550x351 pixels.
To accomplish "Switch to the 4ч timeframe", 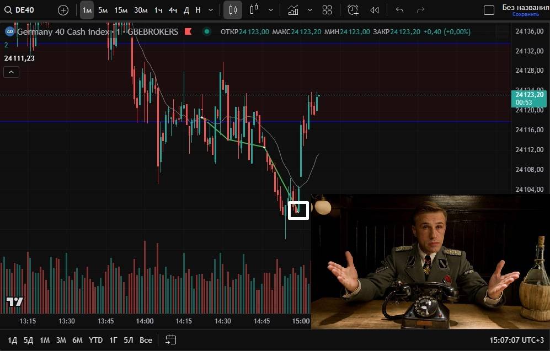I will tap(173, 10).
